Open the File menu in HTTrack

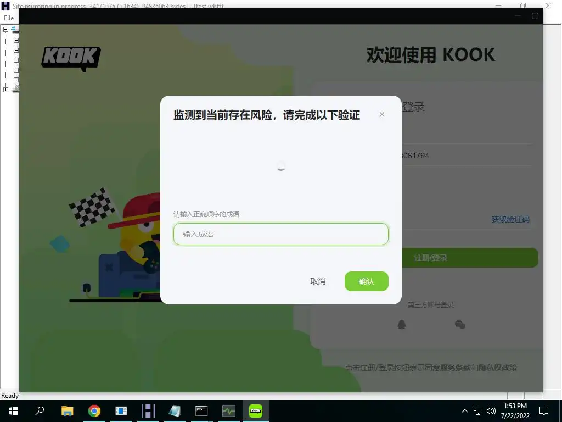click(9, 18)
